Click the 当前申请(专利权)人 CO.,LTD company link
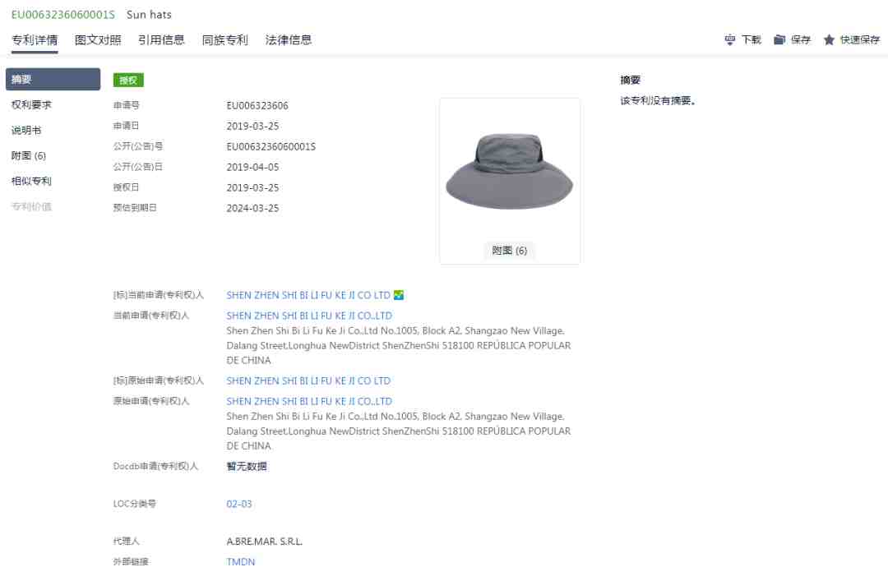This screenshot has width=888, height=581. pos(309,316)
